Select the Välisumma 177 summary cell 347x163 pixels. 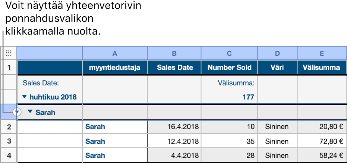[229, 97]
